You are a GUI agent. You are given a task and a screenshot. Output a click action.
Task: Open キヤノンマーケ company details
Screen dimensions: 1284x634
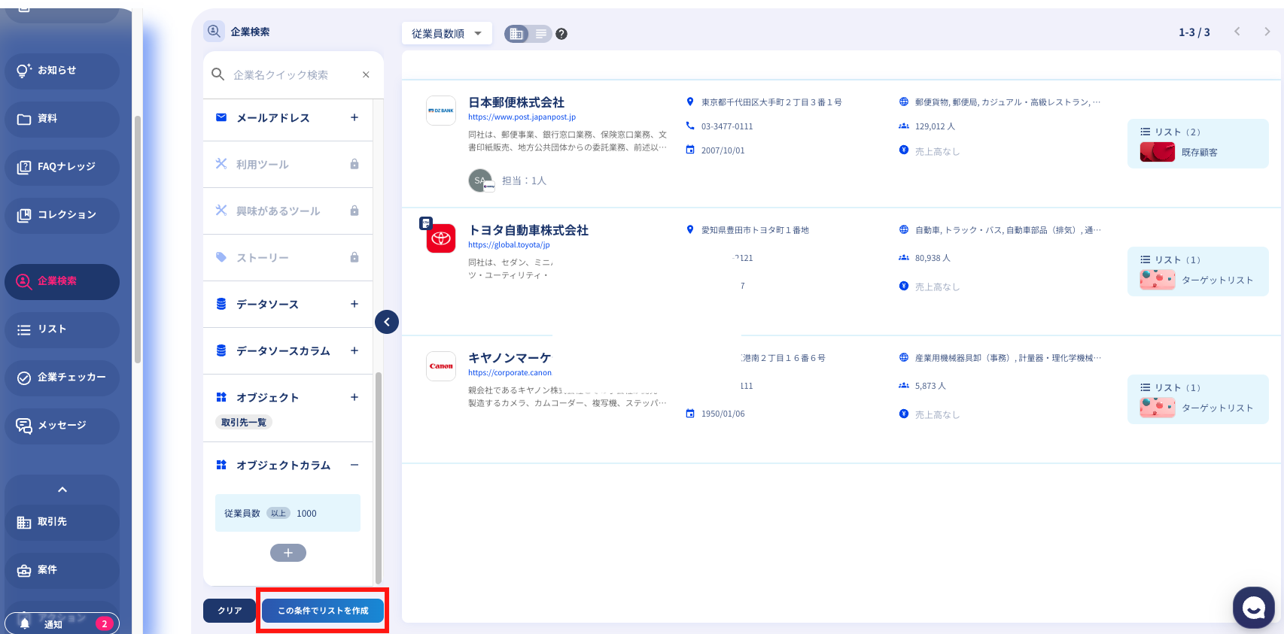tap(510, 358)
